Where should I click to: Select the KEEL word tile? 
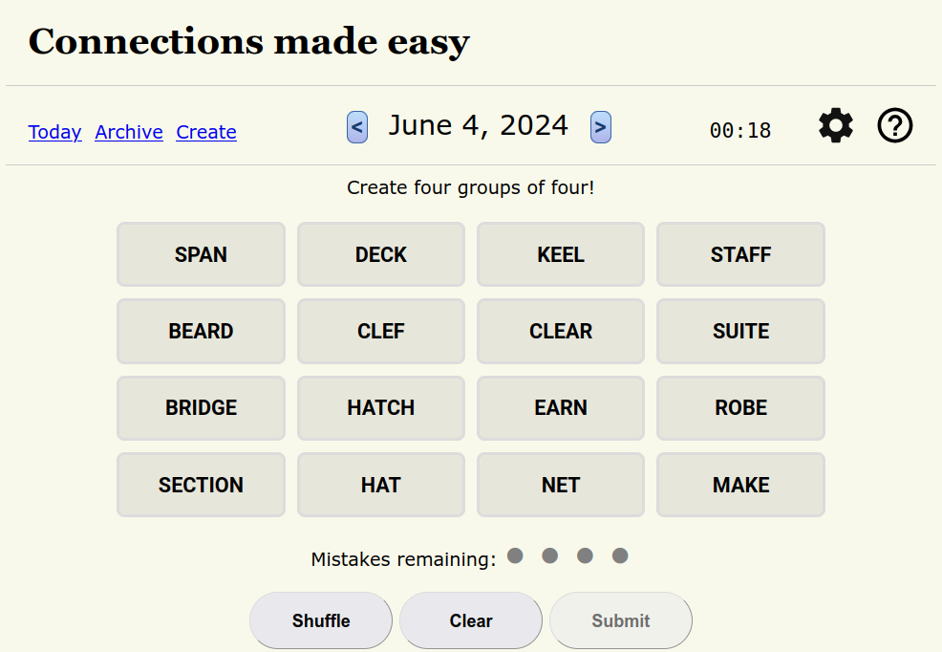click(561, 254)
